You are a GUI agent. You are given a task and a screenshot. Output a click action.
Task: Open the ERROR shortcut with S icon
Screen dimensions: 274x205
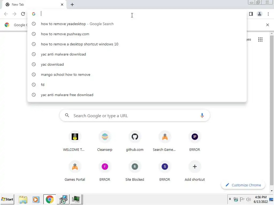click(165, 171)
